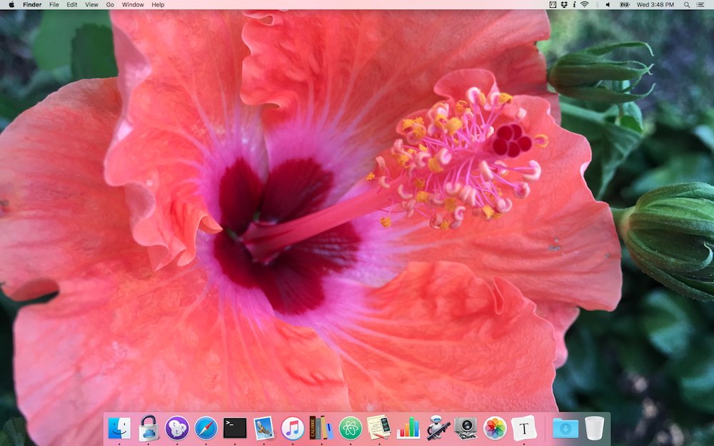Open the notepad-and-phone app in Dock
This screenshot has width=714, height=446.
click(x=379, y=427)
